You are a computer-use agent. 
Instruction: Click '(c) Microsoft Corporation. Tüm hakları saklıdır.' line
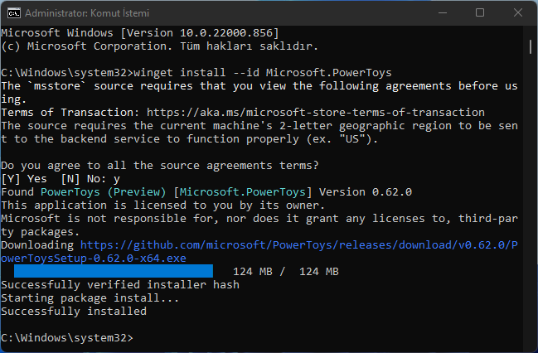159,46
